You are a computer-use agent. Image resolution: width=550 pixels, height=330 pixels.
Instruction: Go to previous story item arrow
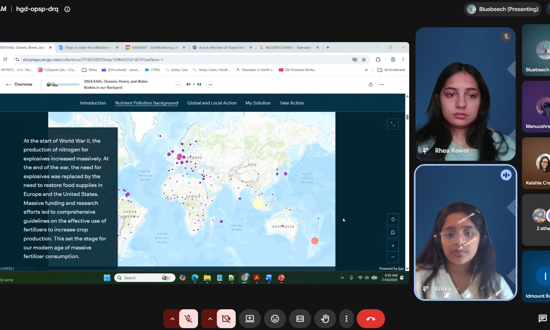(x=178, y=84)
